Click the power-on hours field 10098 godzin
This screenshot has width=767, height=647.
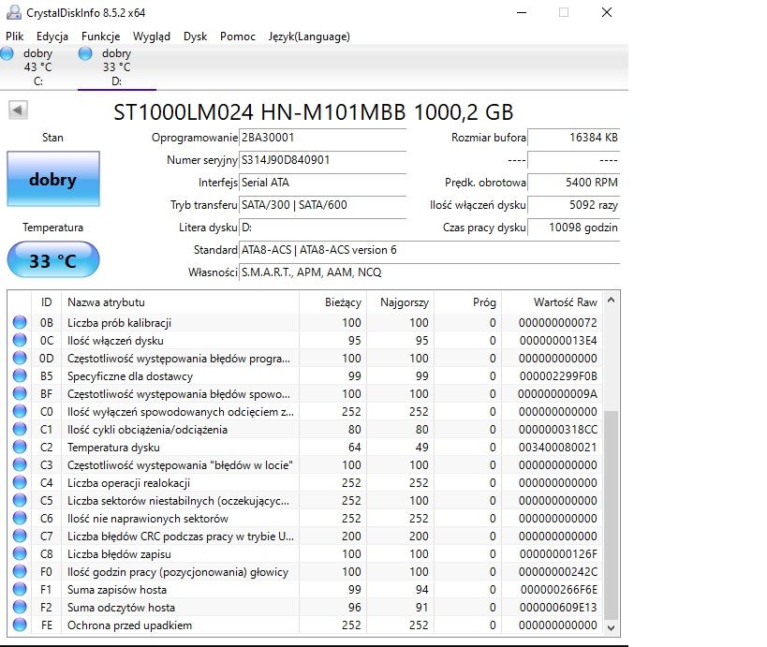tap(573, 228)
